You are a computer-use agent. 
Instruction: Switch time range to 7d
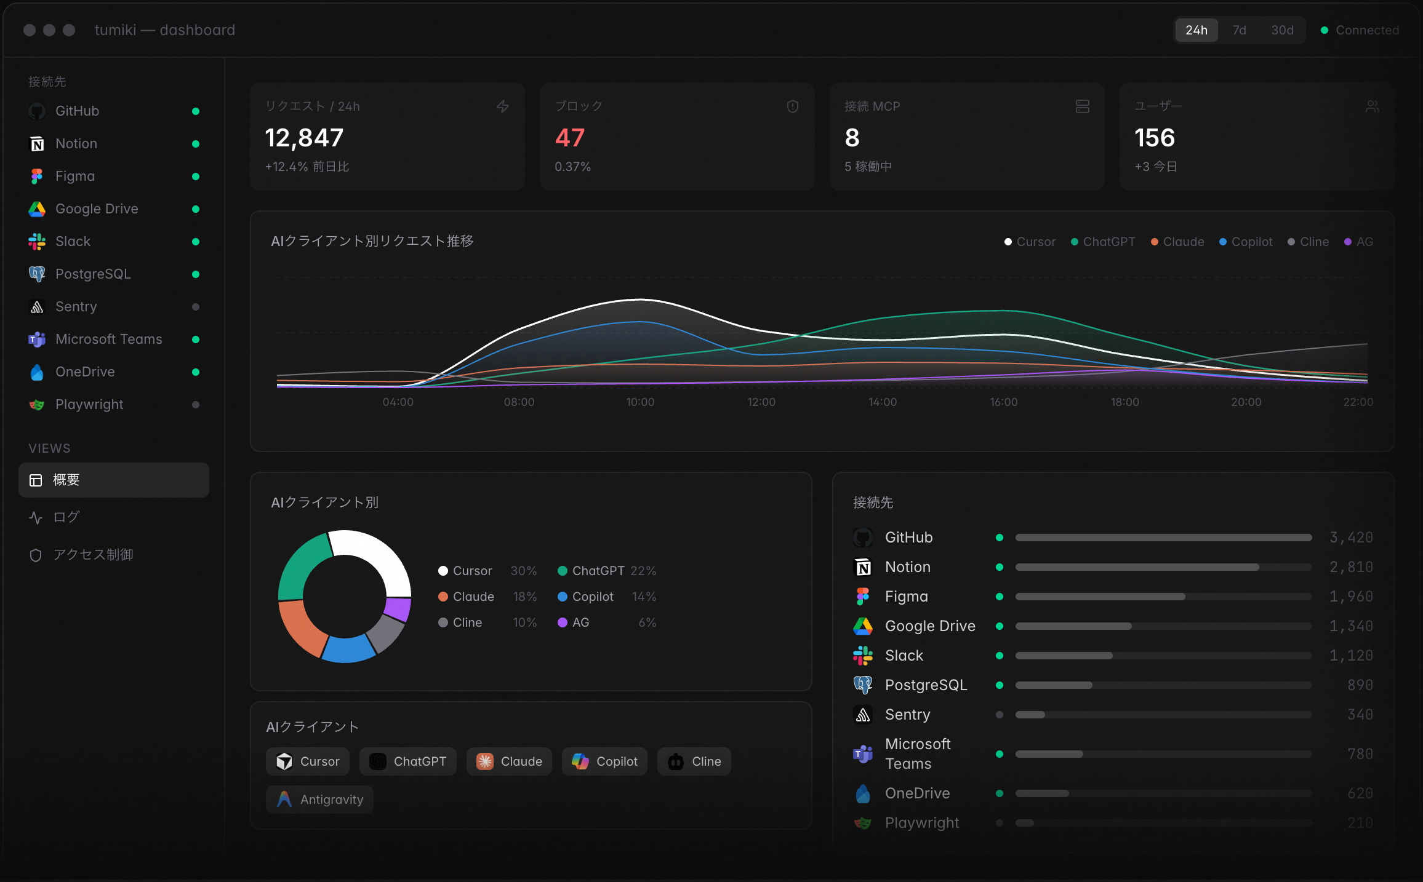tap(1240, 30)
